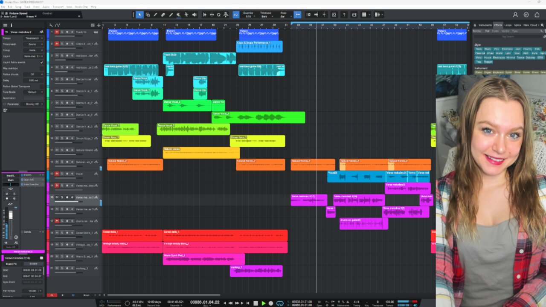Click the Play button in transport

point(264,303)
